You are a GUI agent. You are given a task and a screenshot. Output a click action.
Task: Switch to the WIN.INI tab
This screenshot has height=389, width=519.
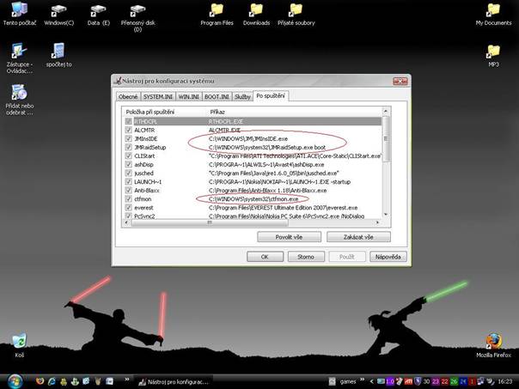tap(189, 96)
